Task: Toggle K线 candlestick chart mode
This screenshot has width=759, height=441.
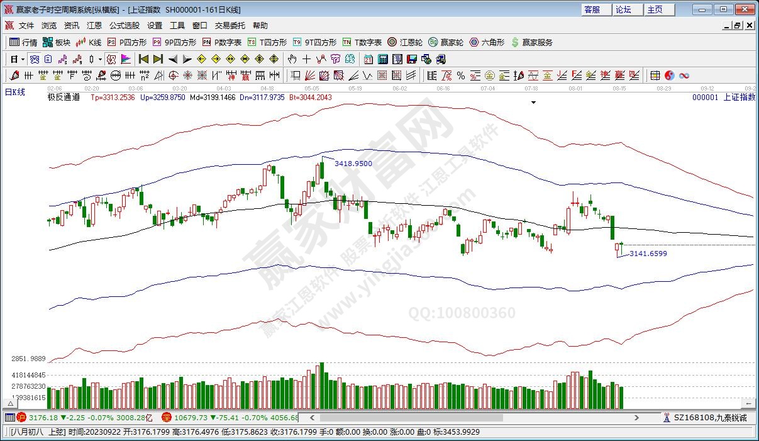Action: click(x=88, y=42)
